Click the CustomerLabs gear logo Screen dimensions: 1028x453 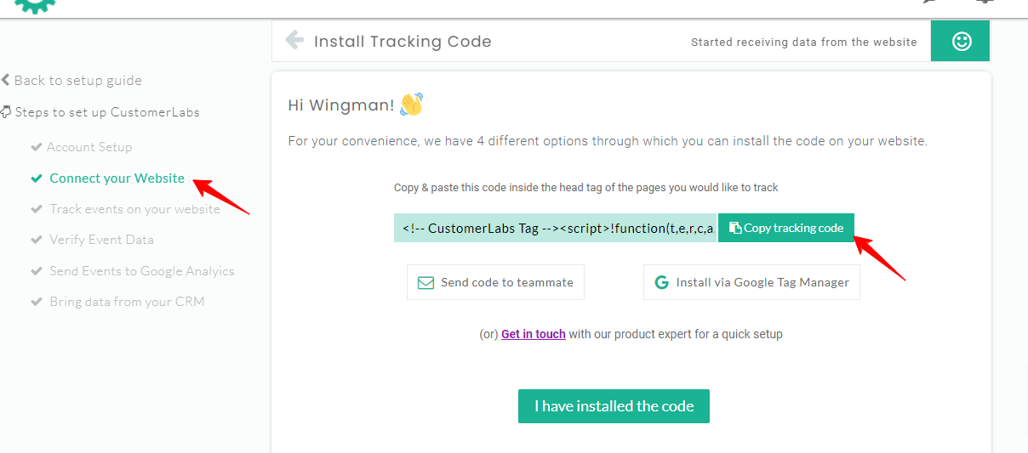(35, 6)
